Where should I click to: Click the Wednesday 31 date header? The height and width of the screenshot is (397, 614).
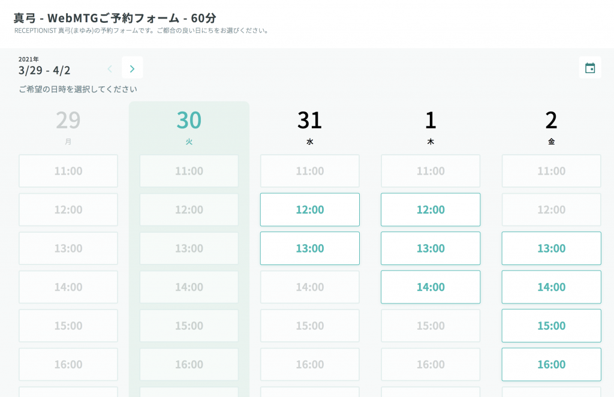click(x=309, y=125)
